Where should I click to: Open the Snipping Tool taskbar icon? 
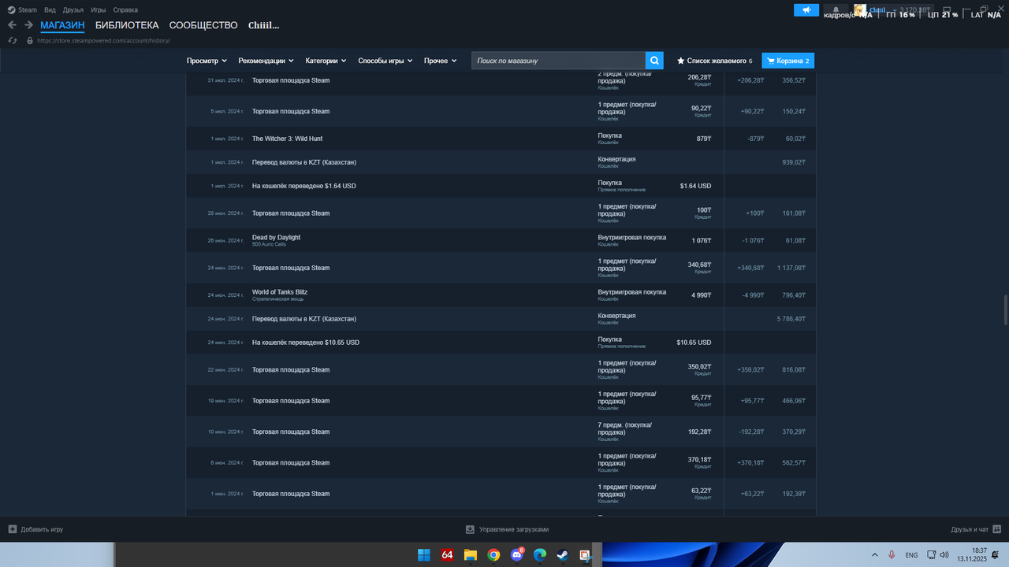click(586, 554)
